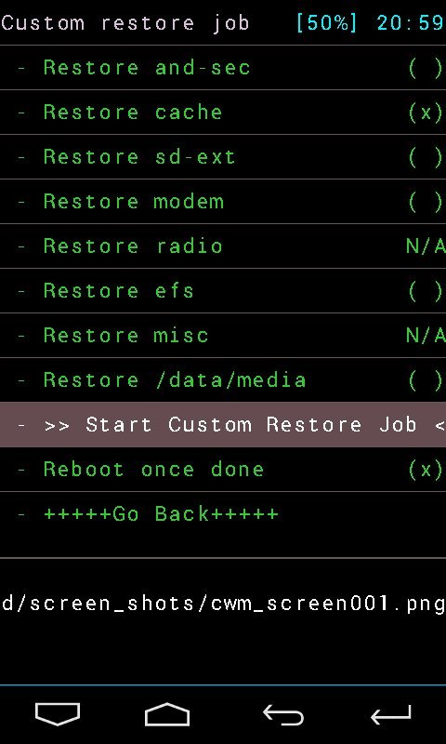
Task: Tap the back arrow icon
Action: pyautogui.click(x=283, y=715)
